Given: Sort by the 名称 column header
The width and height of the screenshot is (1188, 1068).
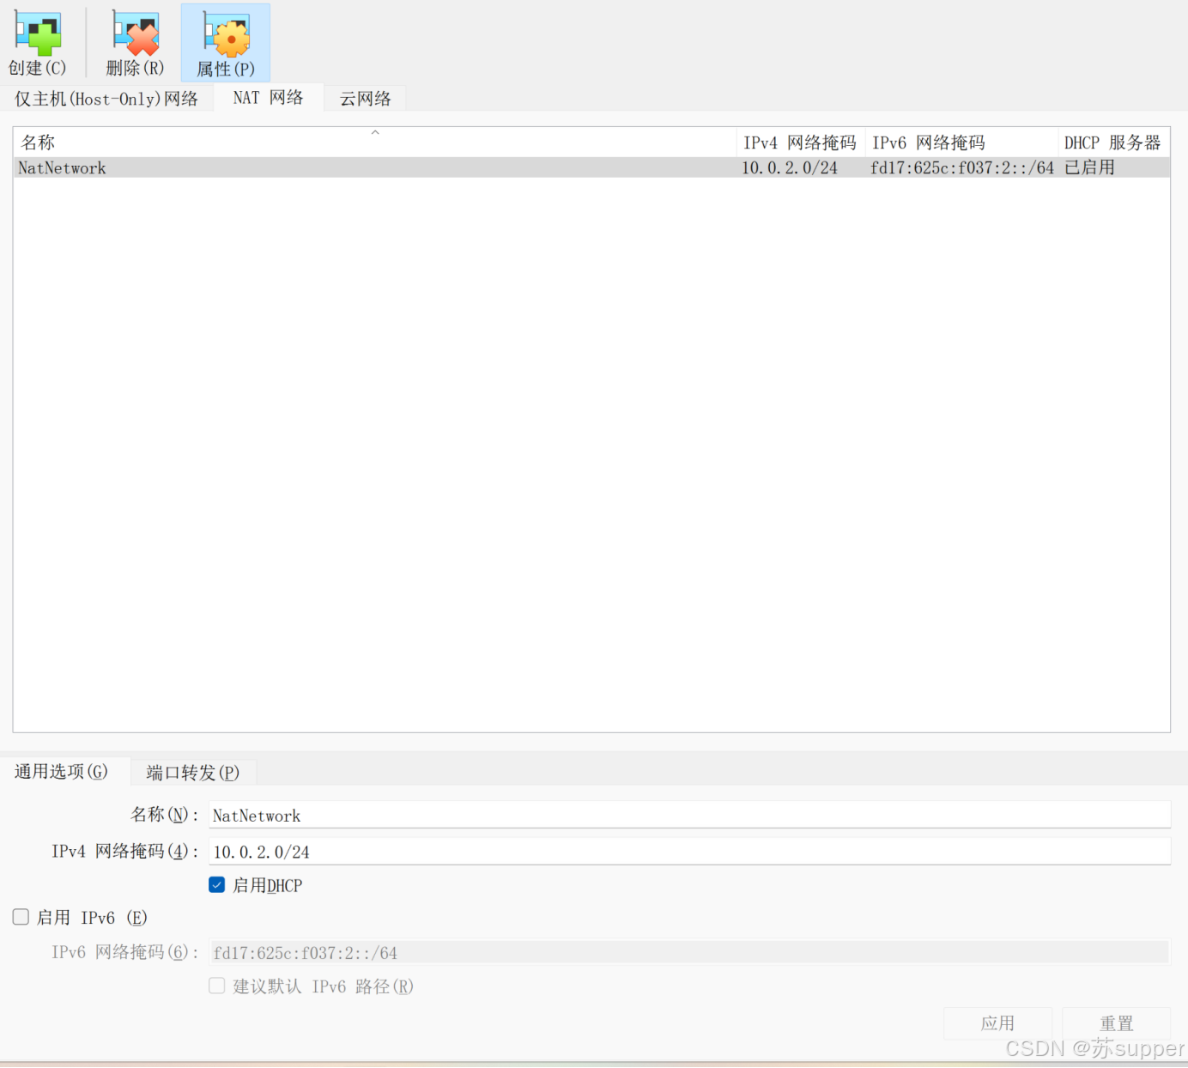Looking at the screenshot, I should click(375, 143).
